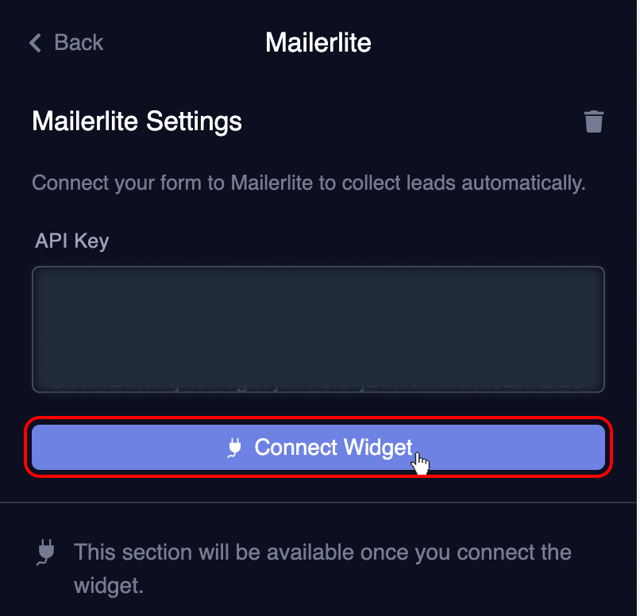Click the Mailerlite Settings heading
The height and width of the screenshot is (616, 640).
(137, 121)
